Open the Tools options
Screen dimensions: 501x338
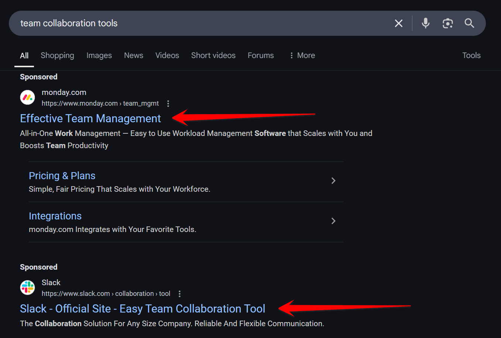(471, 55)
